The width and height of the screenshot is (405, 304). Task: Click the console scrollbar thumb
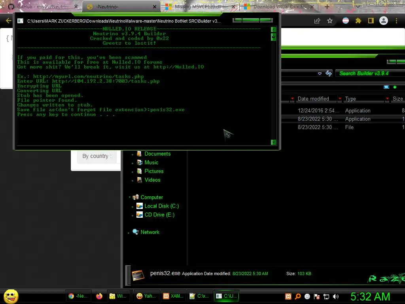pyautogui.click(x=274, y=37)
